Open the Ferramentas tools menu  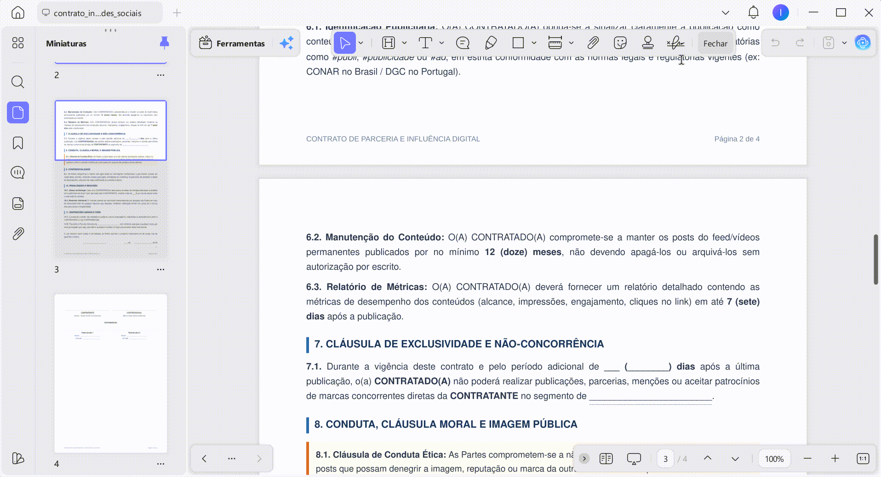point(232,43)
